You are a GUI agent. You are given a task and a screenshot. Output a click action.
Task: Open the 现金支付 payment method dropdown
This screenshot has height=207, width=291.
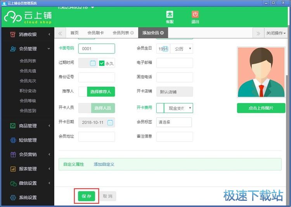pyautogui.click(x=178, y=108)
